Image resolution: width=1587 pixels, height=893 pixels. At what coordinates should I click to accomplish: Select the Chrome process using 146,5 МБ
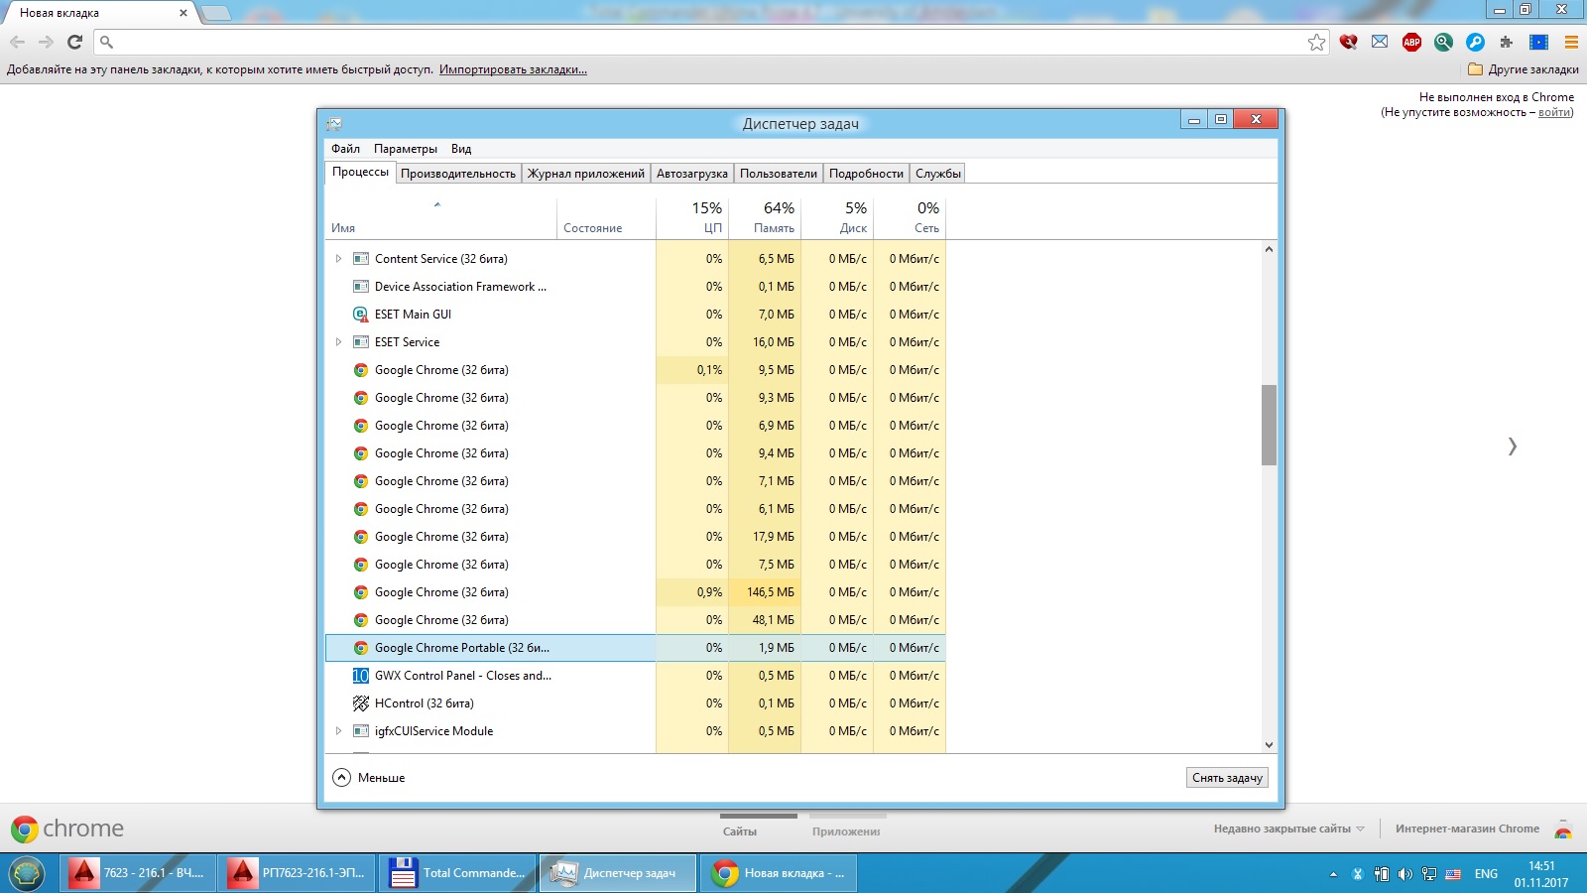tap(636, 592)
